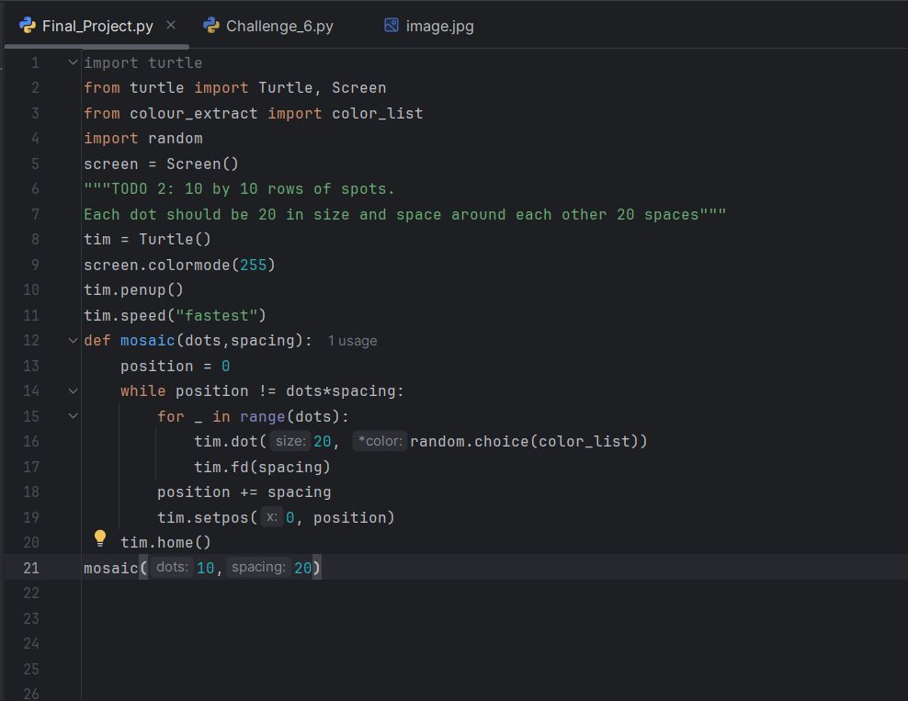Click 'tim.dot(' call on line 16
Screen dimensions: 908x701
pos(231,441)
